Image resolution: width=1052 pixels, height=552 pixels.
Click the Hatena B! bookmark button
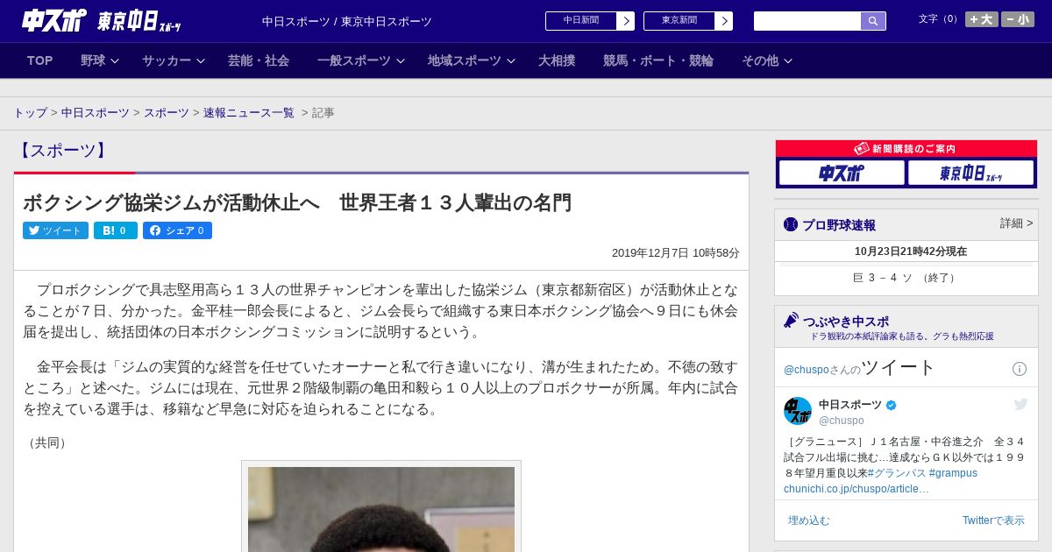(x=115, y=230)
